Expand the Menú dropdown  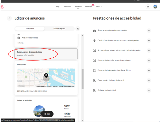coord(99,7)
